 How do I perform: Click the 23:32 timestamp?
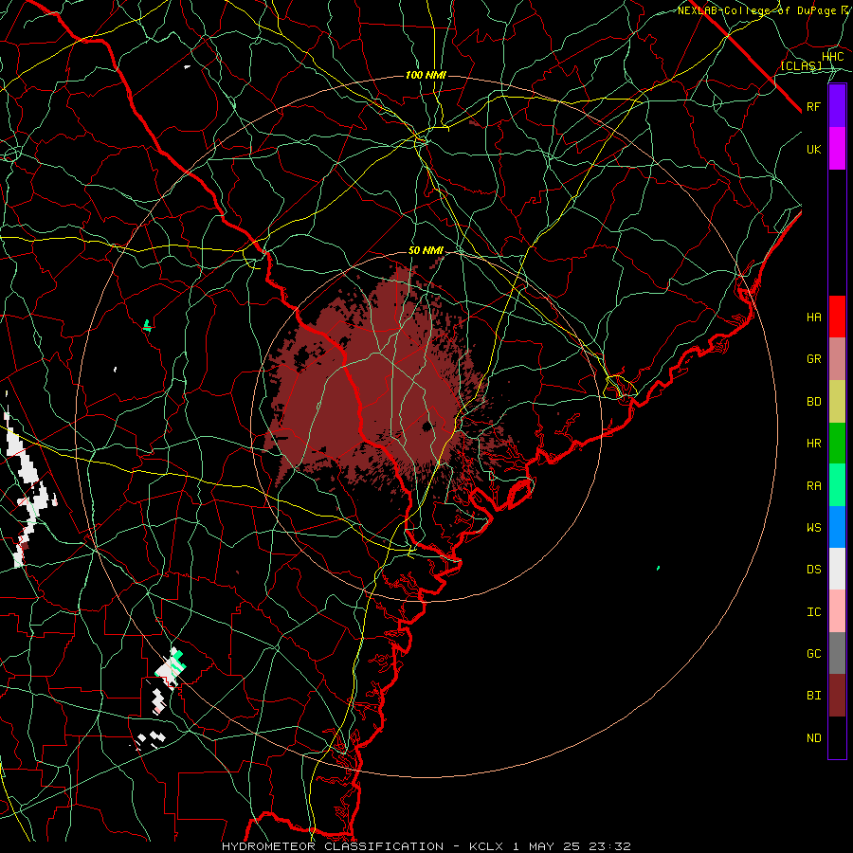609,846
